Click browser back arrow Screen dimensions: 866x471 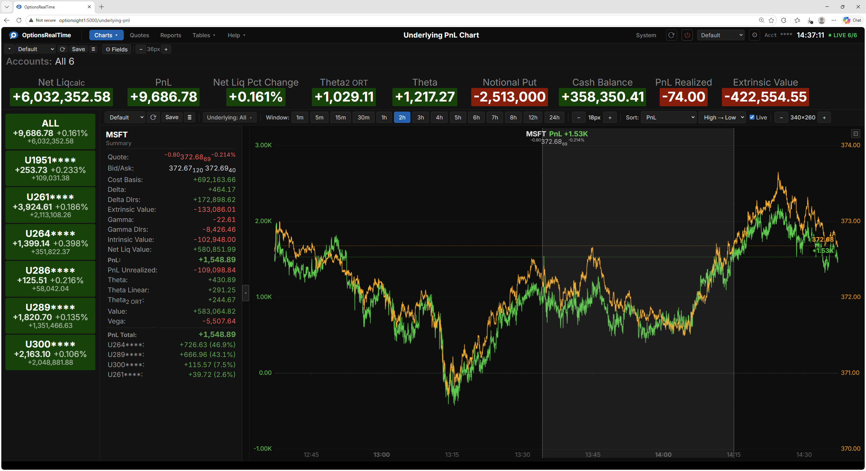point(7,20)
